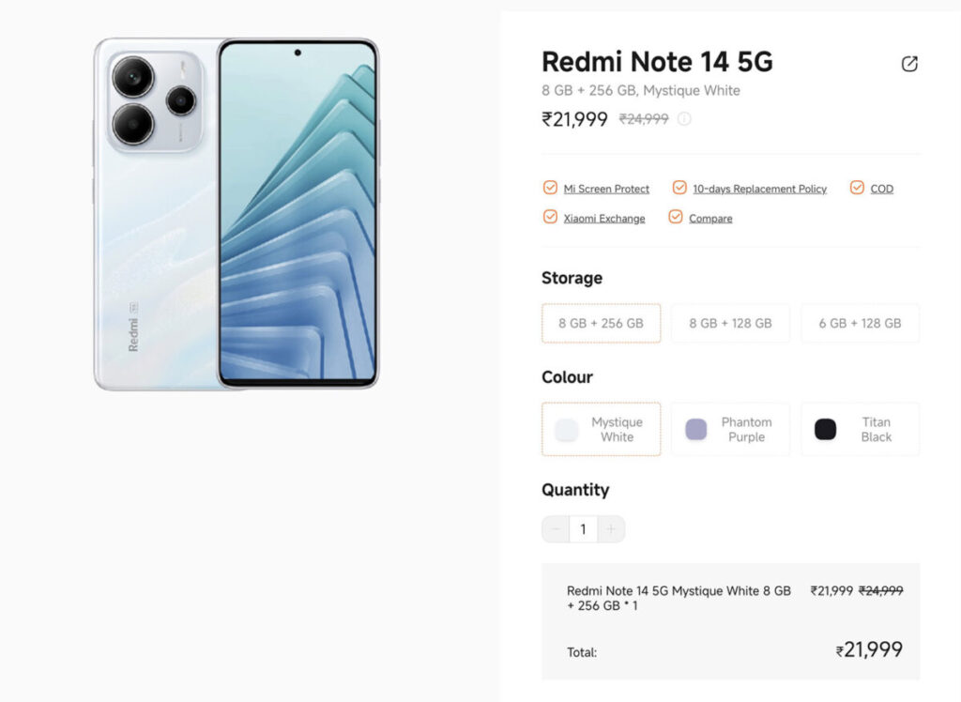Click the share icon beside product title

tap(908, 64)
